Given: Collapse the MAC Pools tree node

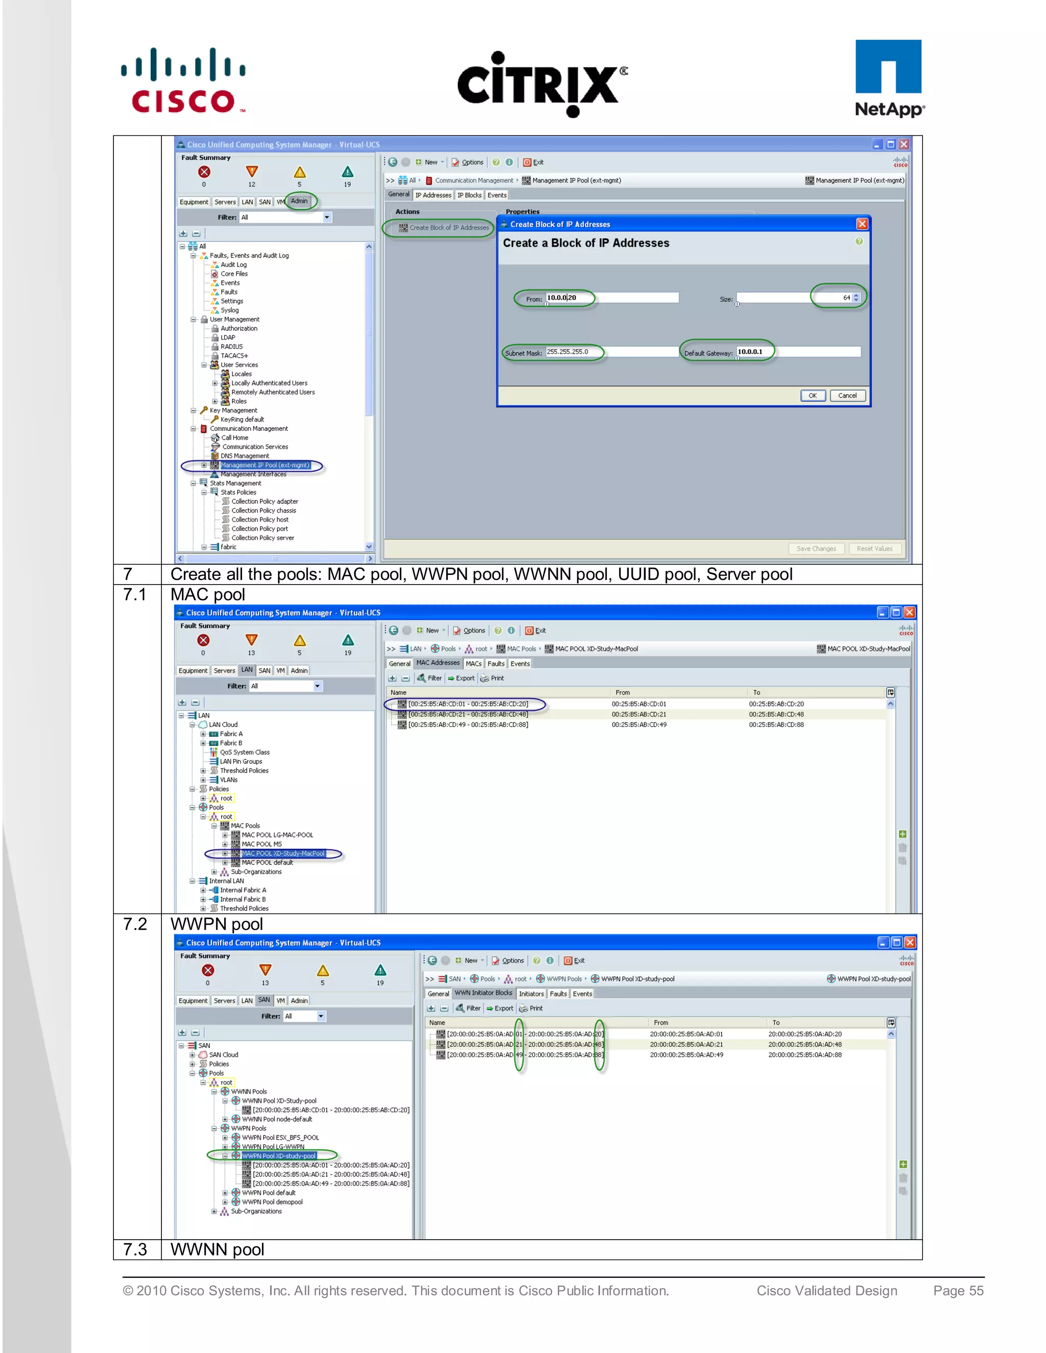Looking at the screenshot, I should (214, 826).
